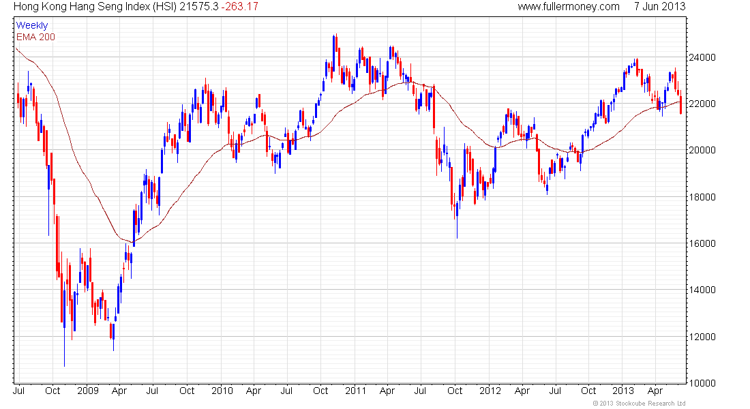Click the 7 Jun 2013 date
The width and height of the screenshot is (750, 409).
click(659, 7)
